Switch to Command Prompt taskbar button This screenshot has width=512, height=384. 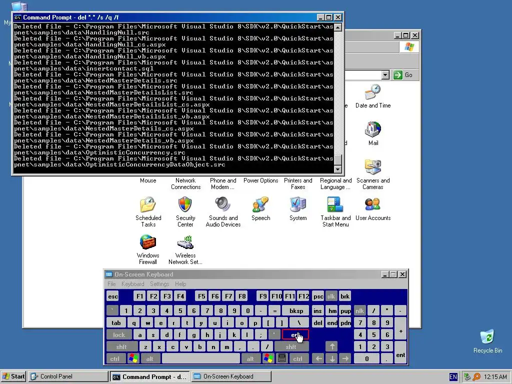149,376
